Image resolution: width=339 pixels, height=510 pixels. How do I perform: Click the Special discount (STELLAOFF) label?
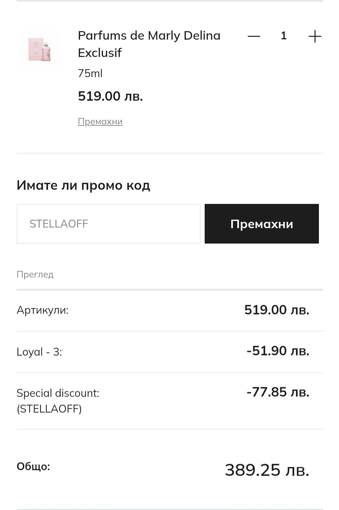[58, 401]
